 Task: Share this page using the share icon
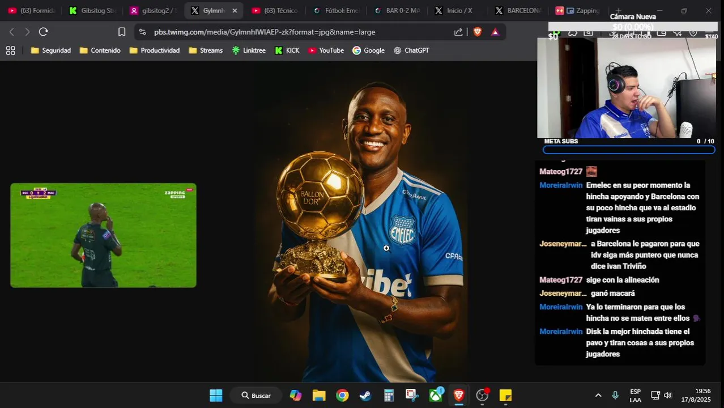[x=458, y=32]
